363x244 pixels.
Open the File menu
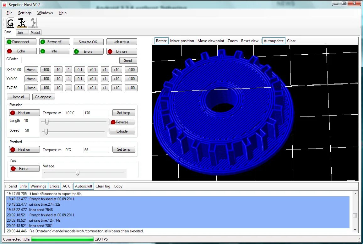click(9, 13)
